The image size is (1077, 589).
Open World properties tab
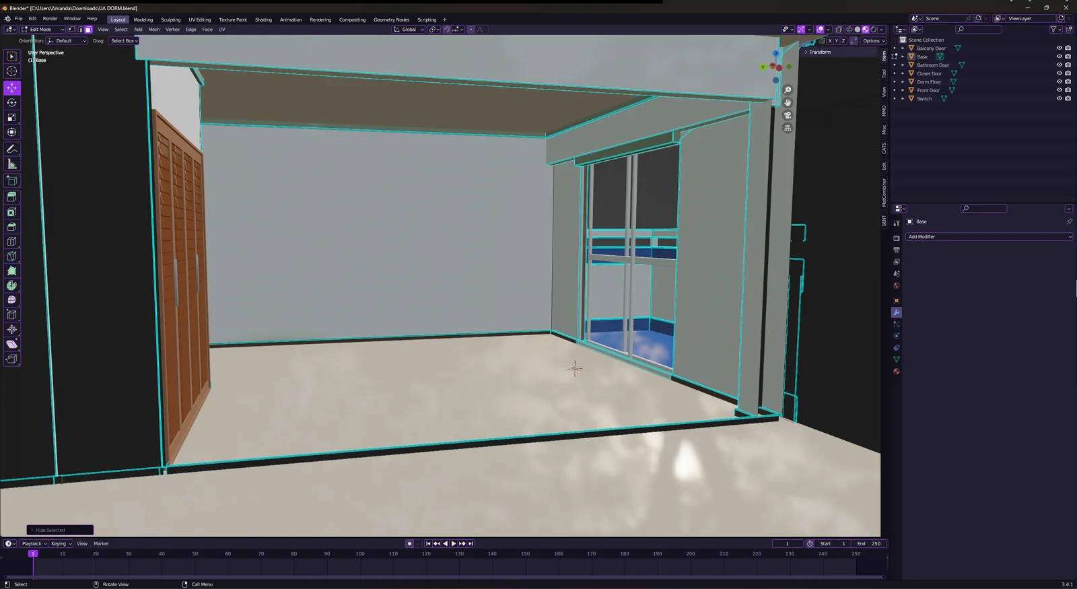click(x=897, y=285)
